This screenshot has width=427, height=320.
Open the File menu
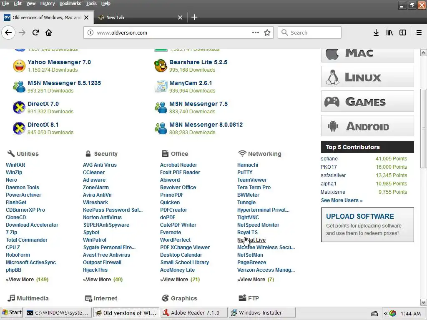(5, 3)
